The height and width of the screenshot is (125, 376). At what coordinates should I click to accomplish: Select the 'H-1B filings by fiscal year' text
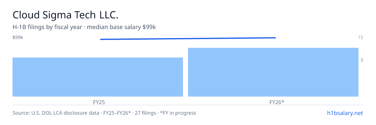pyautogui.click(x=47, y=27)
